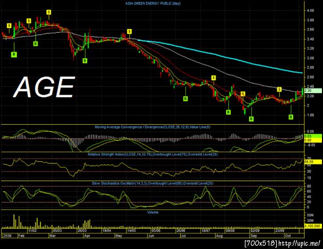
Task: Click the green B buy marker below the October candles
Action: pyautogui.click(x=291, y=117)
